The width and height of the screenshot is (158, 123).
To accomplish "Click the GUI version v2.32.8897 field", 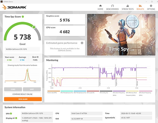I will click(87, 119).
